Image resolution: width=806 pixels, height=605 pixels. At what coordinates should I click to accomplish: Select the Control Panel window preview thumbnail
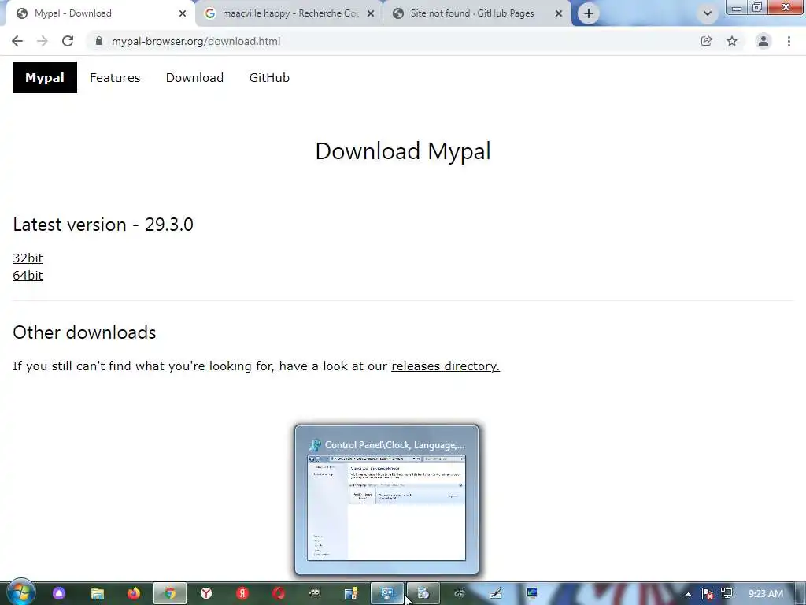386,499
